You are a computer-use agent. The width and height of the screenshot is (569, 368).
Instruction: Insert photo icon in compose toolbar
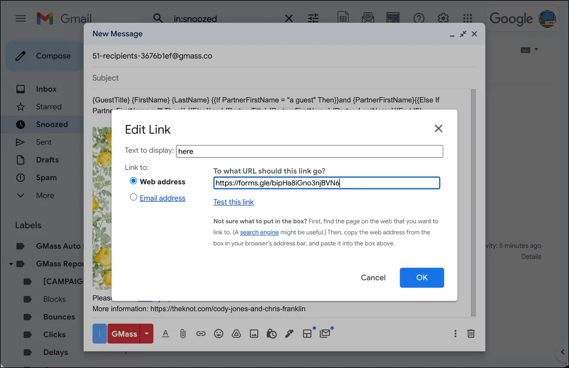254,334
